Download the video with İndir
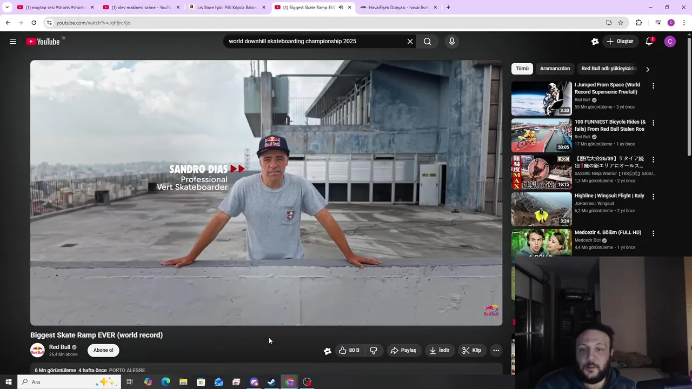The image size is (692, 389). [x=440, y=351]
